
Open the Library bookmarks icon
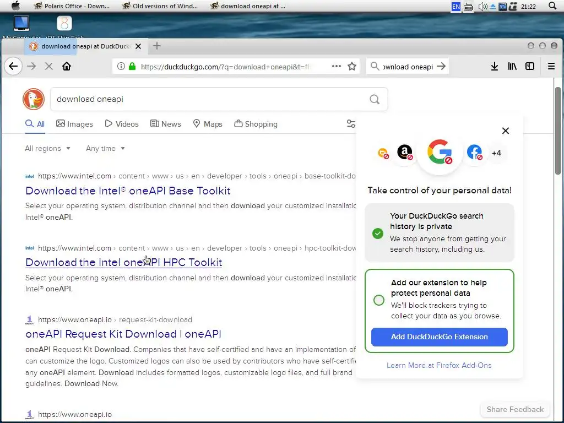512,66
